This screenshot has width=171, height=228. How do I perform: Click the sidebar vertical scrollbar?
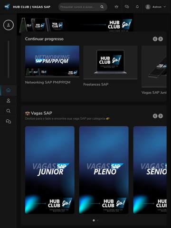pos(9,59)
